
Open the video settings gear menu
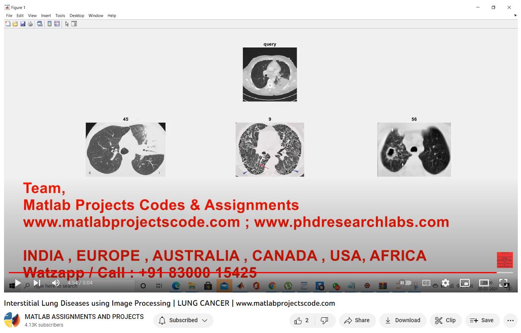pos(445,283)
